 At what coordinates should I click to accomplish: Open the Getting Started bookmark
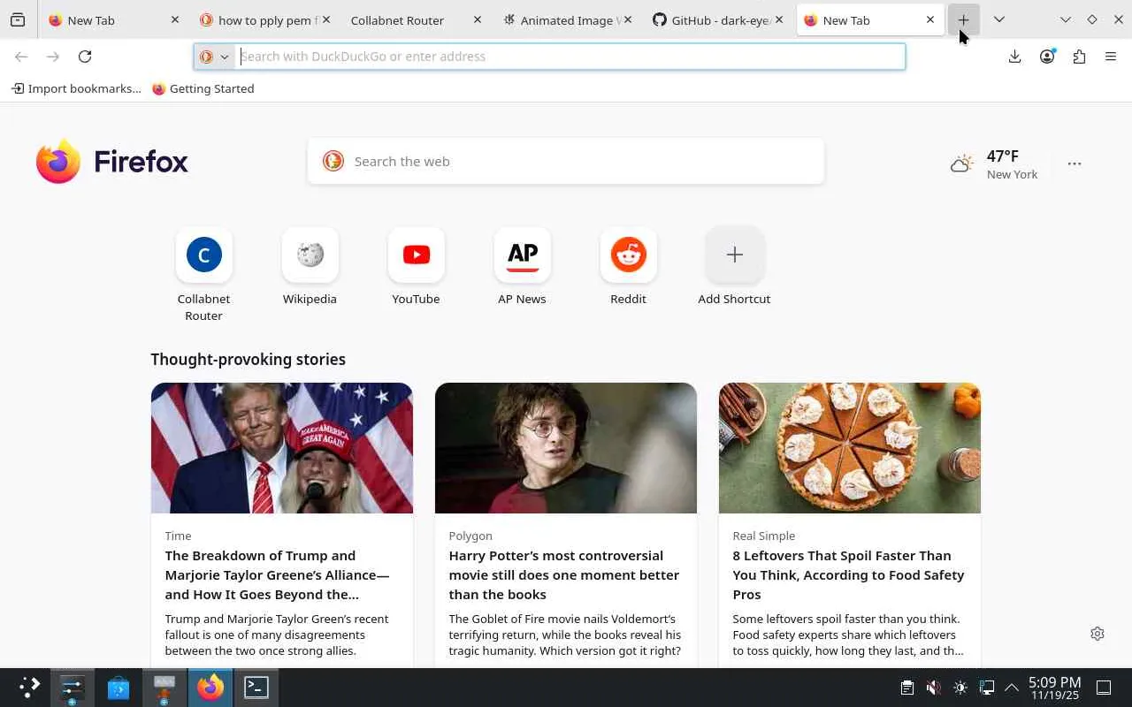pos(203,88)
